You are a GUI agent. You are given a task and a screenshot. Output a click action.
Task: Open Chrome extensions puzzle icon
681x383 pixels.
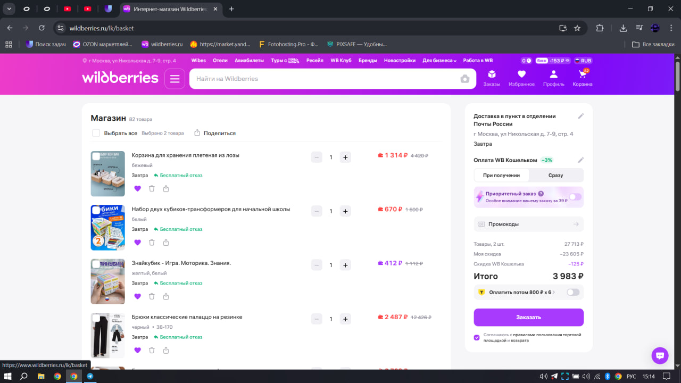click(600, 28)
